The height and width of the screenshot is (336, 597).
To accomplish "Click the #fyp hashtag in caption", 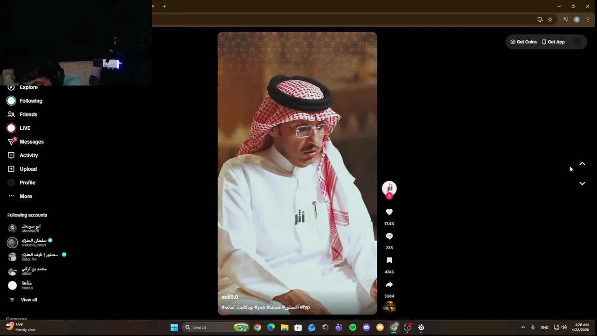I will [305, 307].
